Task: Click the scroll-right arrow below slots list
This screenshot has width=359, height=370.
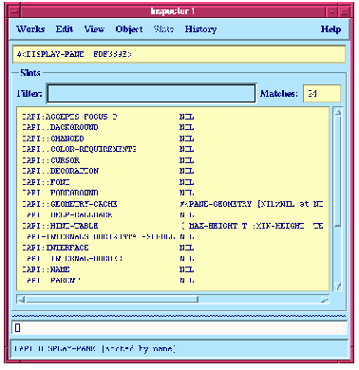Action: click(x=325, y=299)
